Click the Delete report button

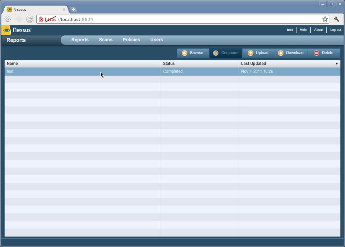click(324, 53)
